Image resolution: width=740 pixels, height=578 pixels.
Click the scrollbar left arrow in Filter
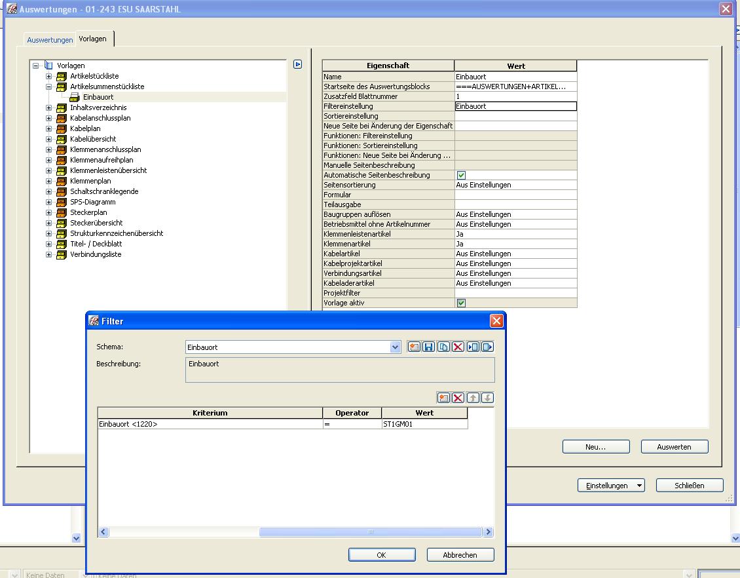(104, 531)
